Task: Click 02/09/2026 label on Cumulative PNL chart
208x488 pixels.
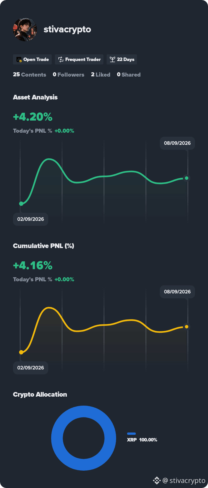Action: point(31,368)
